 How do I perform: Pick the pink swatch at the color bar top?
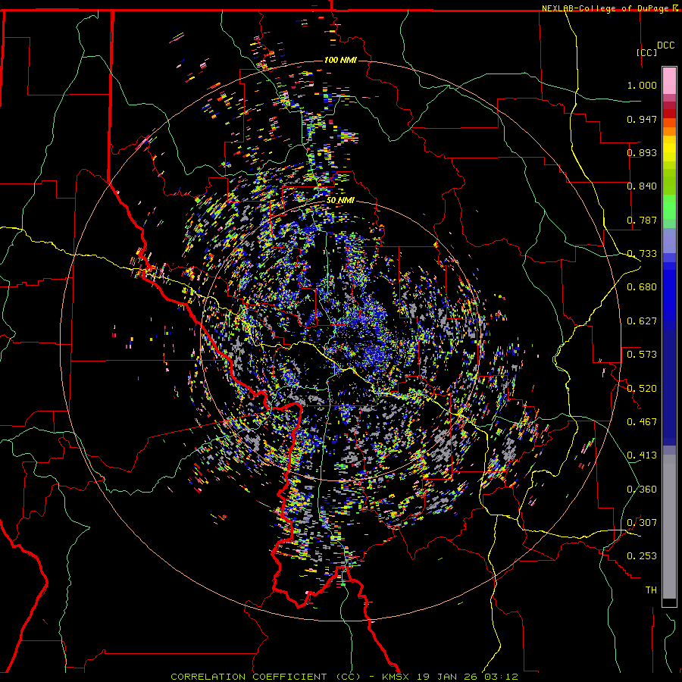tap(669, 81)
